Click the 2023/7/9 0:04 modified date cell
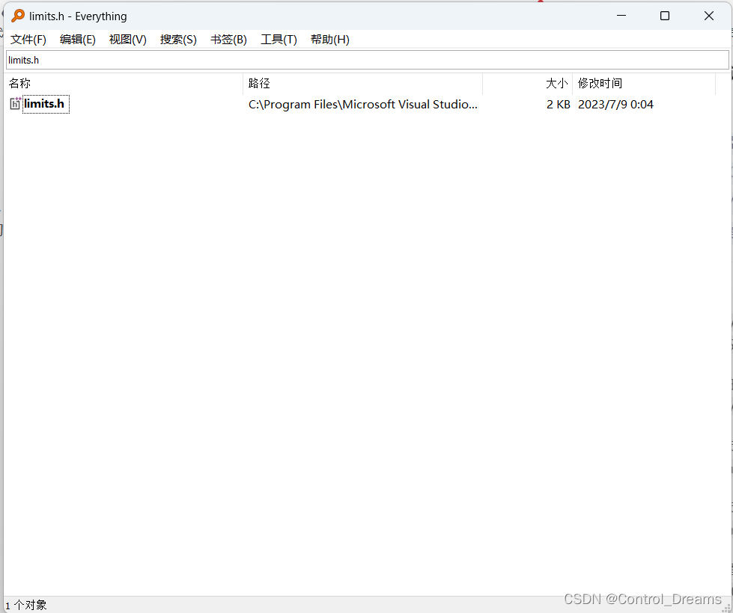 pos(615,105)
